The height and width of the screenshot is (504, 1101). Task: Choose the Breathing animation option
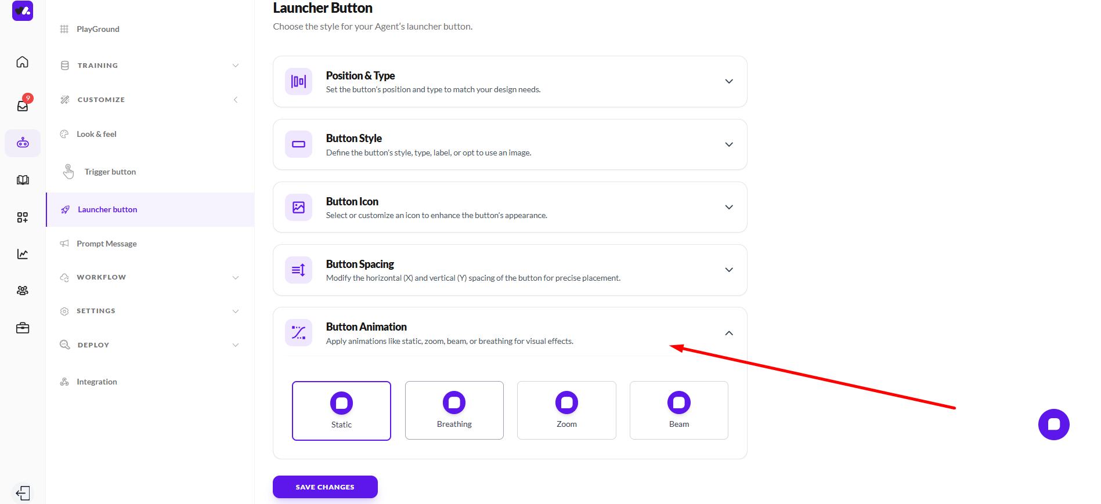click(454, 410)
